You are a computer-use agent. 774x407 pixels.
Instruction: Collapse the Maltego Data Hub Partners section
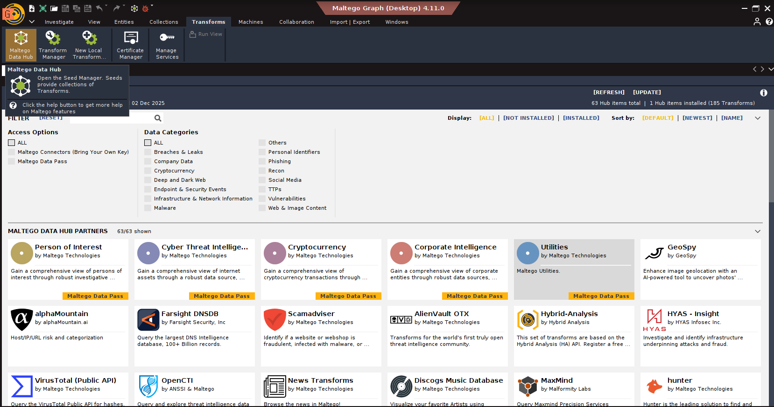coord(757,231)
